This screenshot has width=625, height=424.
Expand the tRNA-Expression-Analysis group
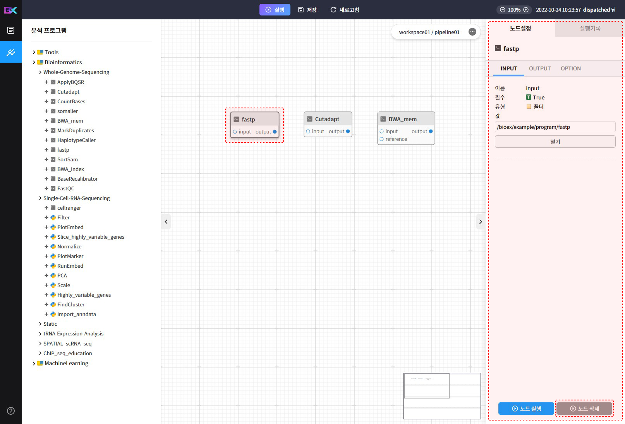(40, 333)
